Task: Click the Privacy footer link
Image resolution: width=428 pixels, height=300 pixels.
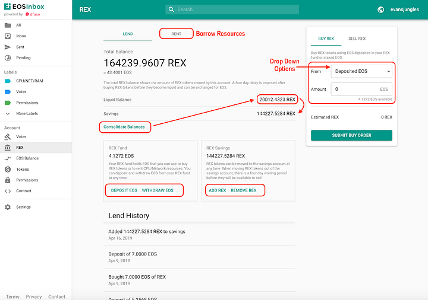Action: click(x=34, y=296)
